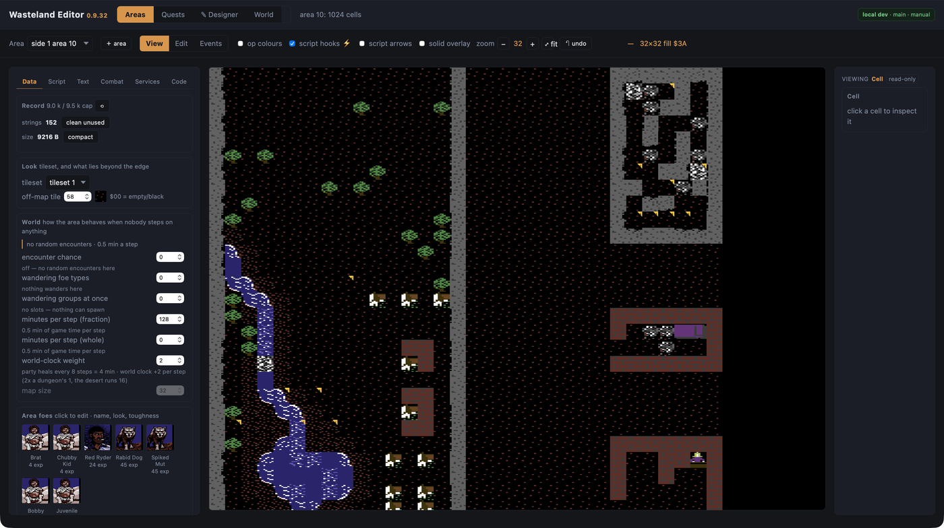The width and height of the screenshot is (944, 528).
Task: Click the compact button
Action: (80, 137)
